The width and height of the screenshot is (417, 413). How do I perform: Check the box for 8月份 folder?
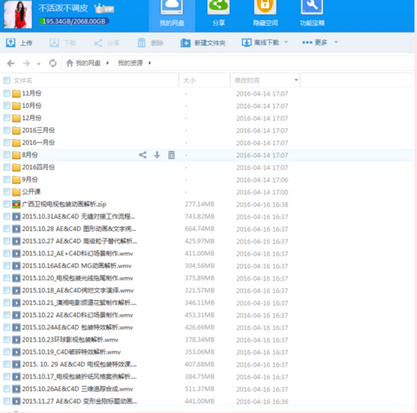7,155
